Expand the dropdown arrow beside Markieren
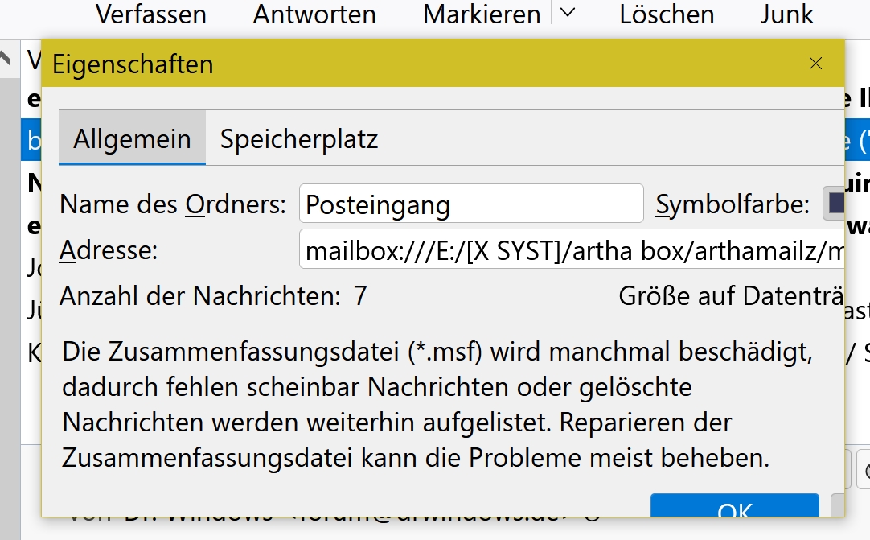 [x=568, y=14]
